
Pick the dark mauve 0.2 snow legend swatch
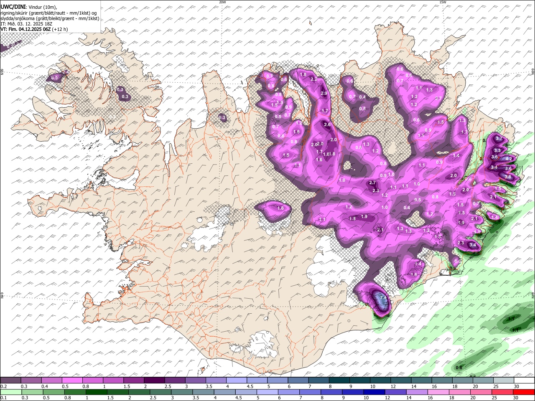[10, 380]
